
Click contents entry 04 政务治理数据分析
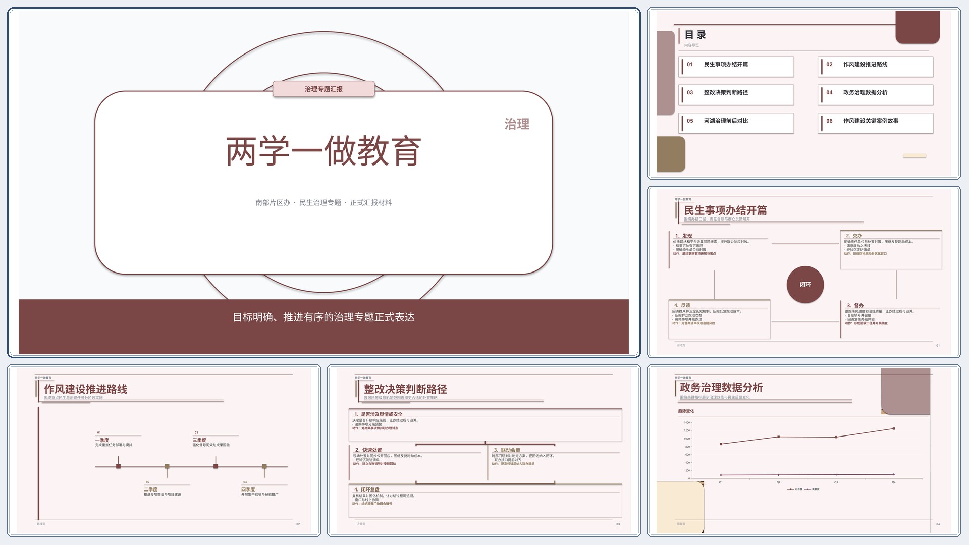coord(876,94)
